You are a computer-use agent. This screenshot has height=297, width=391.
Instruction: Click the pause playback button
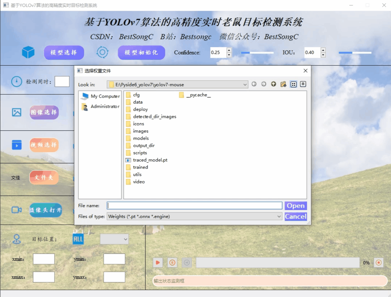pyautogui.click(x=172, y=263)
